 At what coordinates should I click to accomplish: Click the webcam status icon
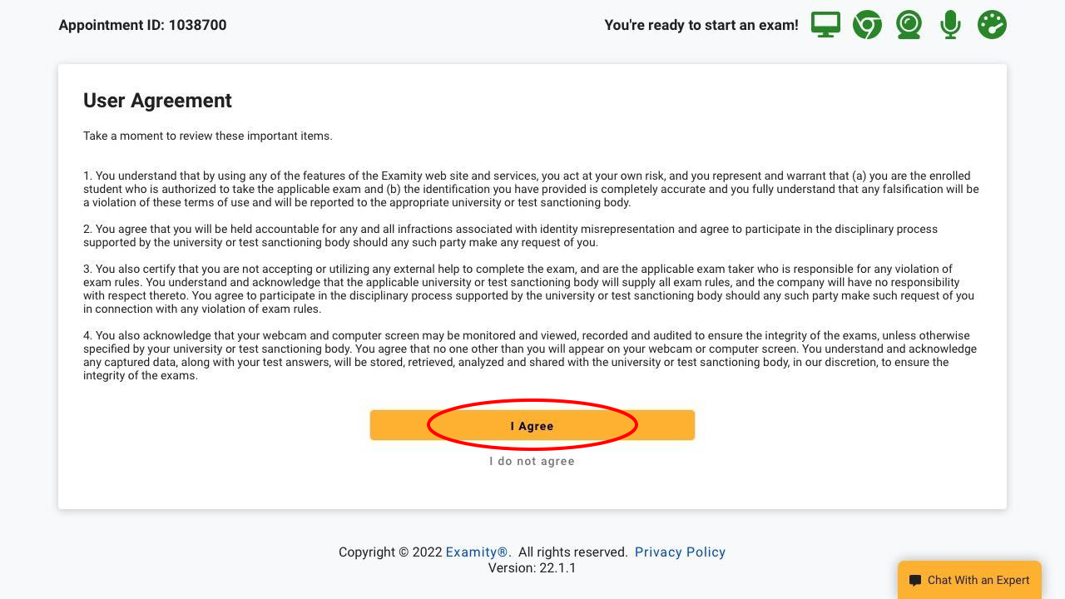tap(909, 25)
